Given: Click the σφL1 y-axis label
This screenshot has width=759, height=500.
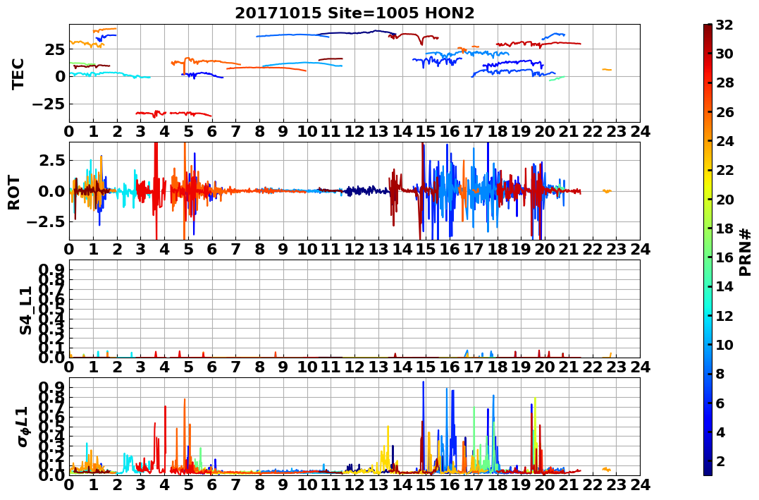Looking at the screenshot, I should [23, 427].
